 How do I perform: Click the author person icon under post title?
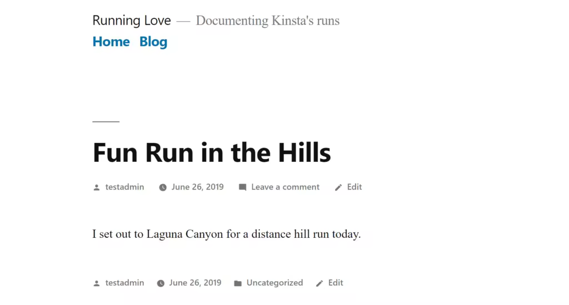pos(97,187)
